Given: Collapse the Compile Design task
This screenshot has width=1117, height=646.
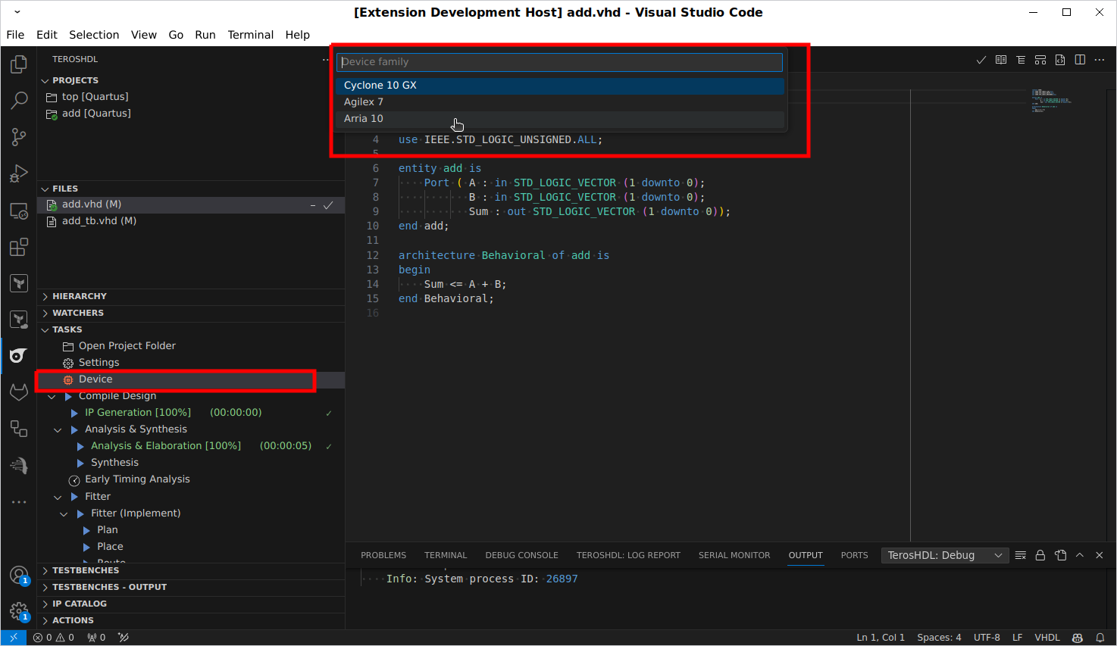Looking at the screenshot, I should pos(52,397).
